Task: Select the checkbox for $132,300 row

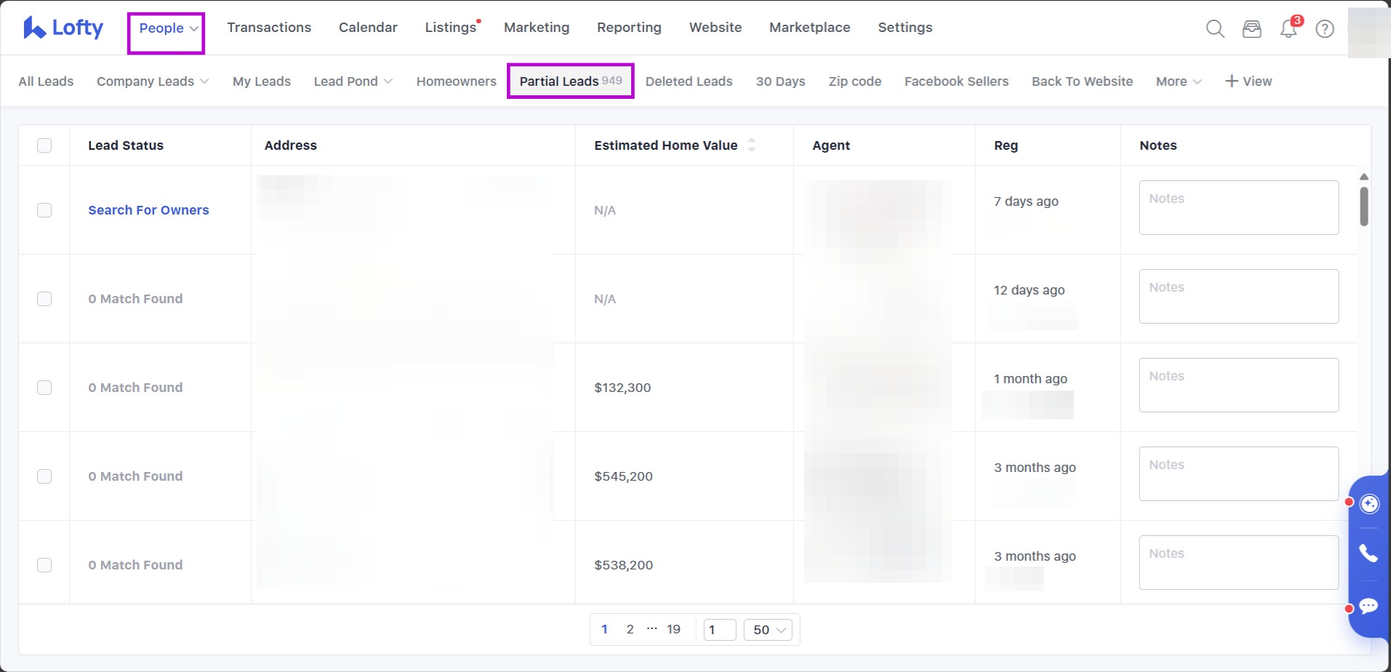Action: 44,388
